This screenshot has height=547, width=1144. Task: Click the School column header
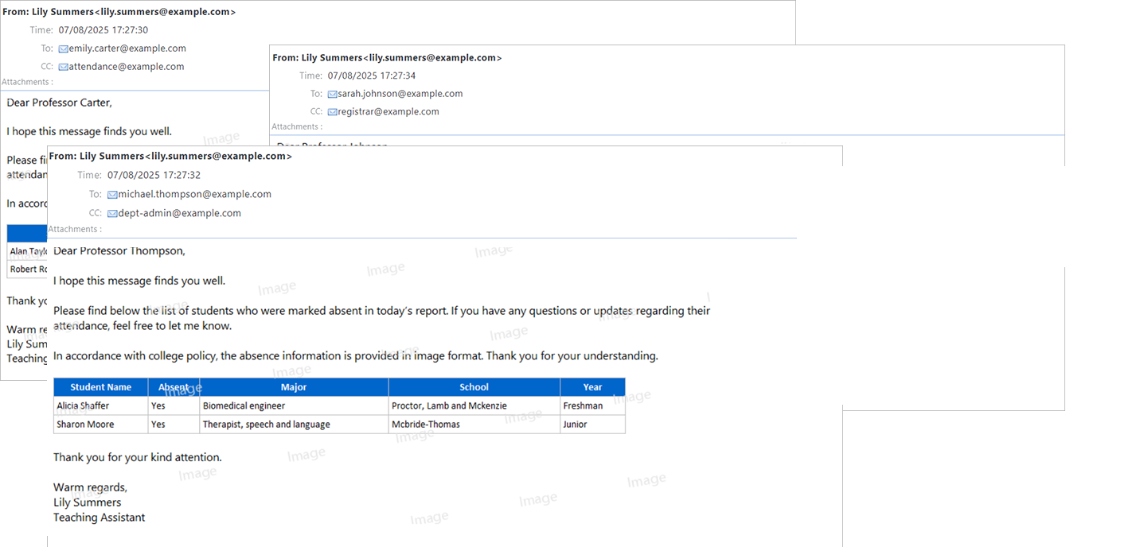pos(474,387)
